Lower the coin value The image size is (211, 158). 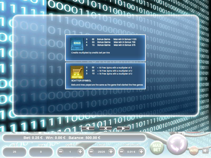click(x=122, y=152)
